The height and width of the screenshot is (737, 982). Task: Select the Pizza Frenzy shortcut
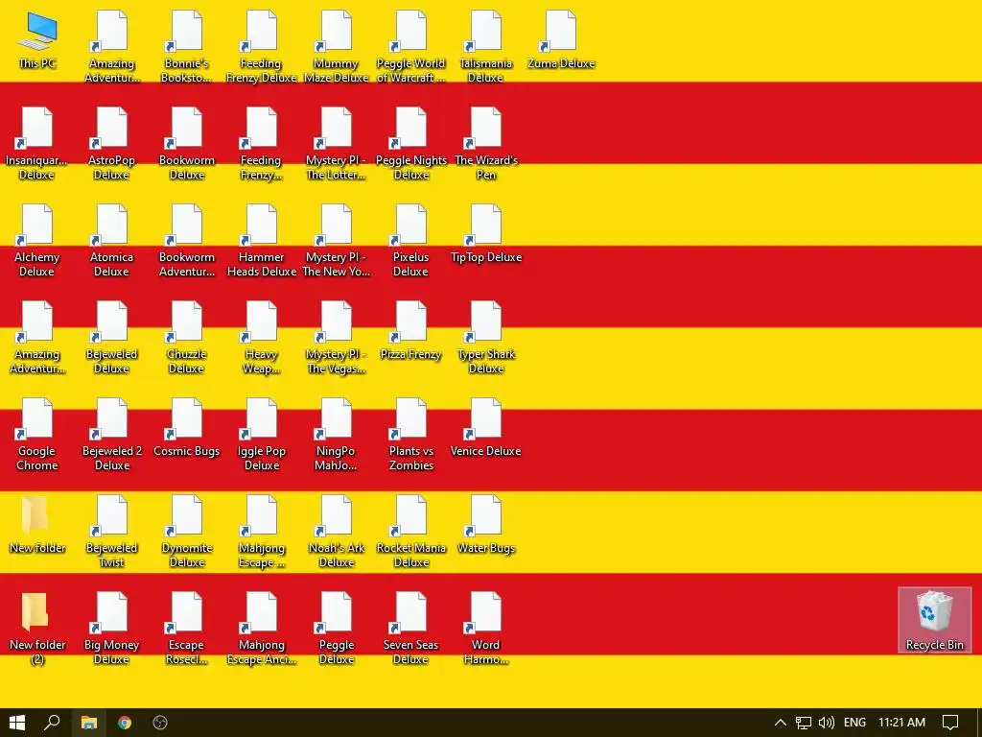[410, 331]
